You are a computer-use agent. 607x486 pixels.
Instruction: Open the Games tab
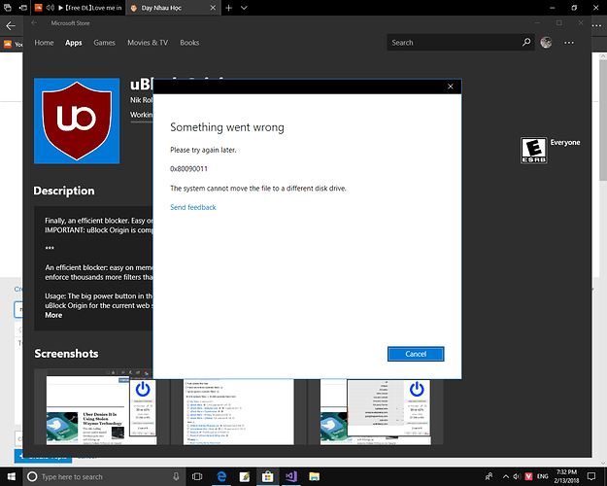click(x=104, y=43)
